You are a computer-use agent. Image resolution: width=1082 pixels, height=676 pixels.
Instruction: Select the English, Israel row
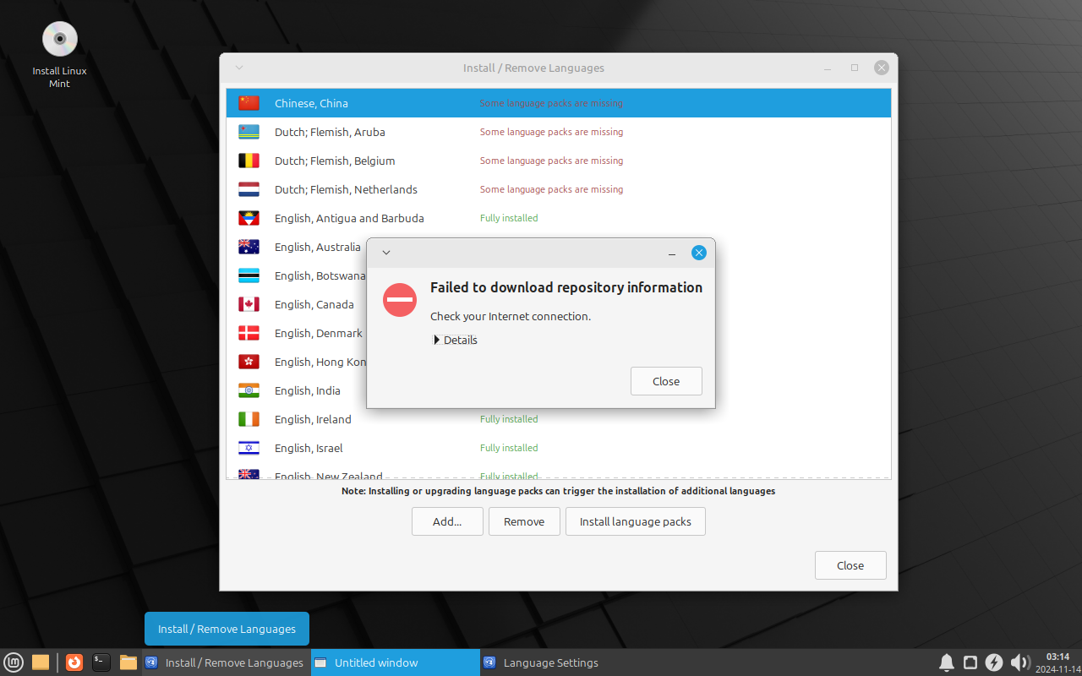(x=559, y=448)
